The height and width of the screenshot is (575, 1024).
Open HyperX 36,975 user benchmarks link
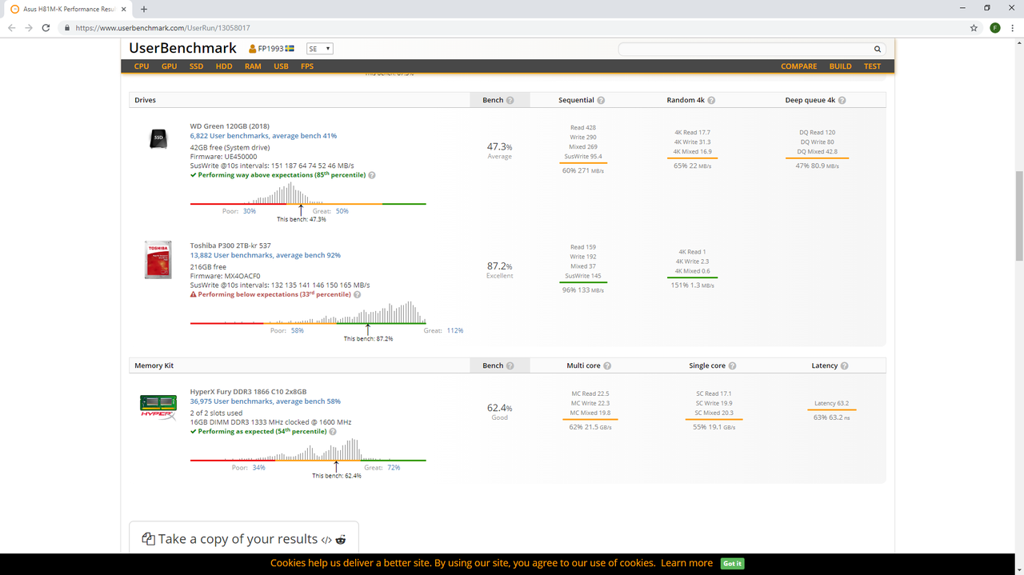pyautogui.click(x=265, y=401)
